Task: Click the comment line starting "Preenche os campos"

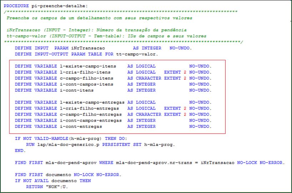Action: click(x=100, y=18)
